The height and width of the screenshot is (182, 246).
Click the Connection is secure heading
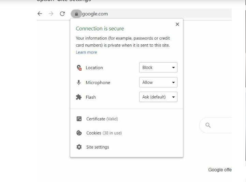pyautogui.click(x=100, y=29)
